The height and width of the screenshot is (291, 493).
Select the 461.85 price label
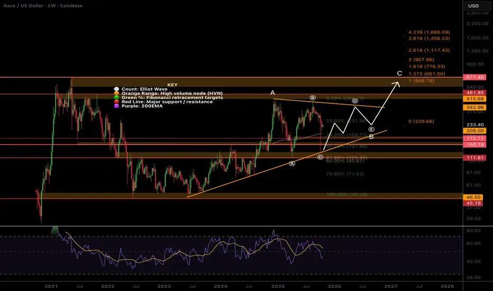[x=474, y=93]
